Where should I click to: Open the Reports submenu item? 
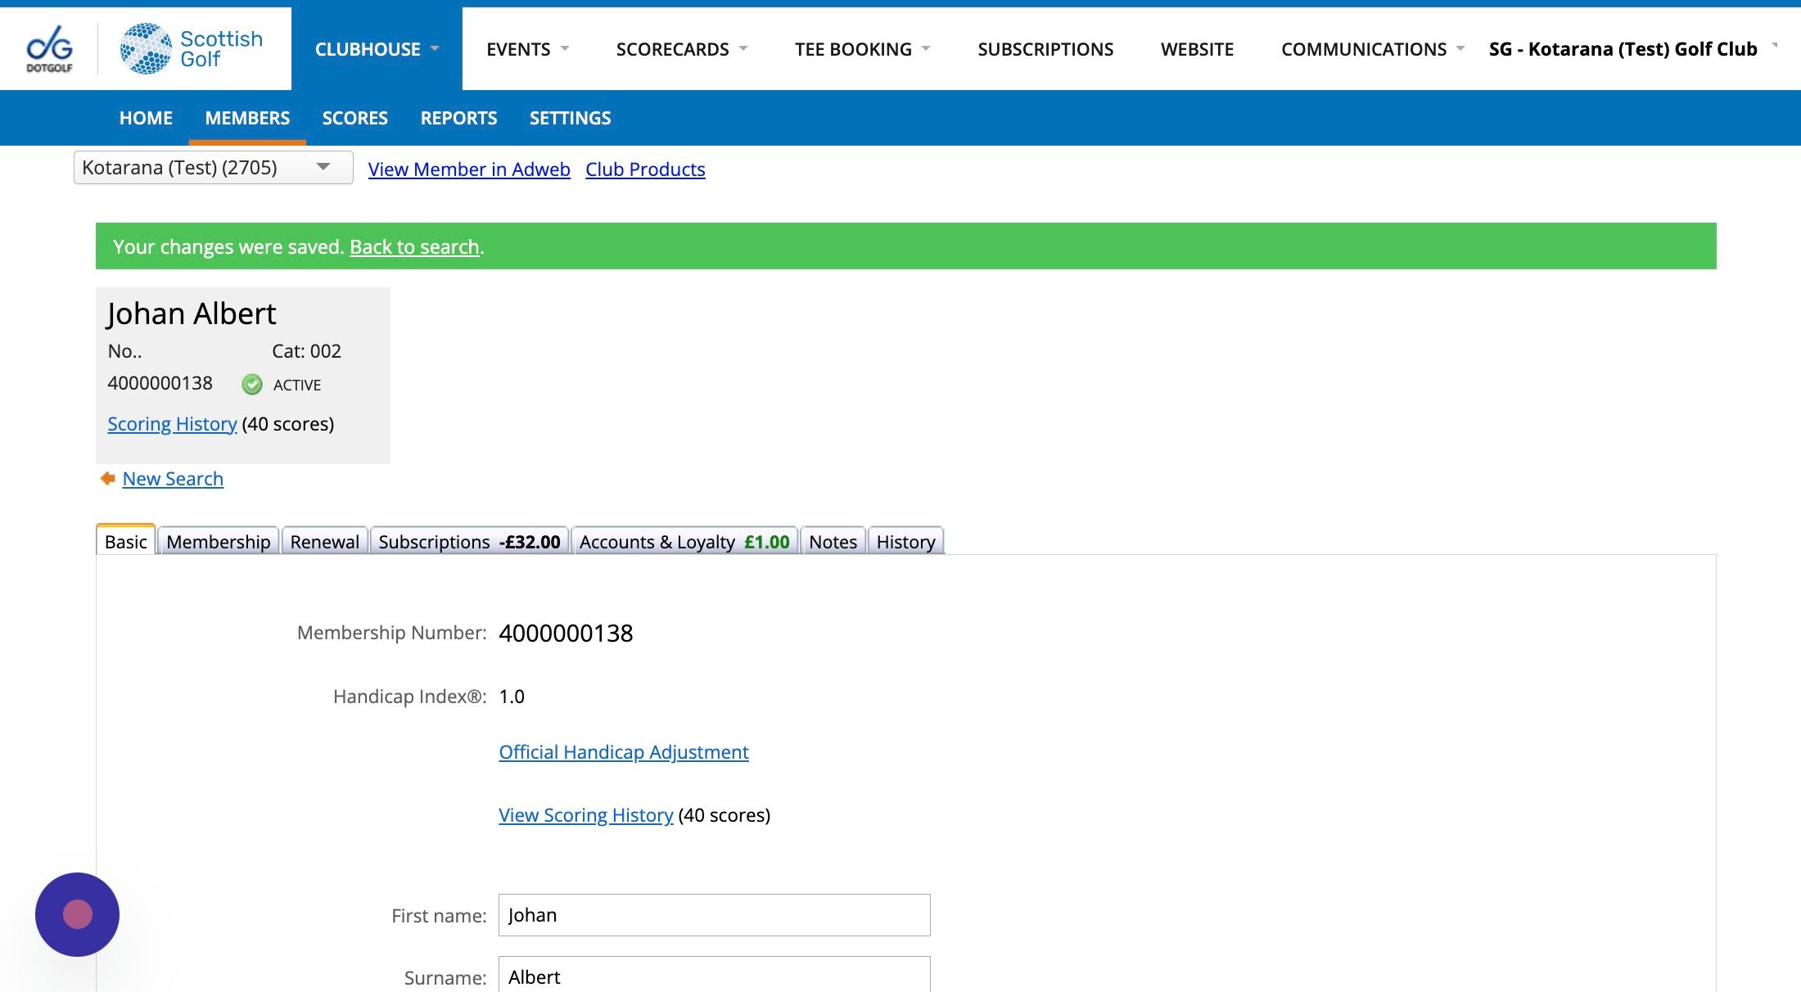coord(458,118)
